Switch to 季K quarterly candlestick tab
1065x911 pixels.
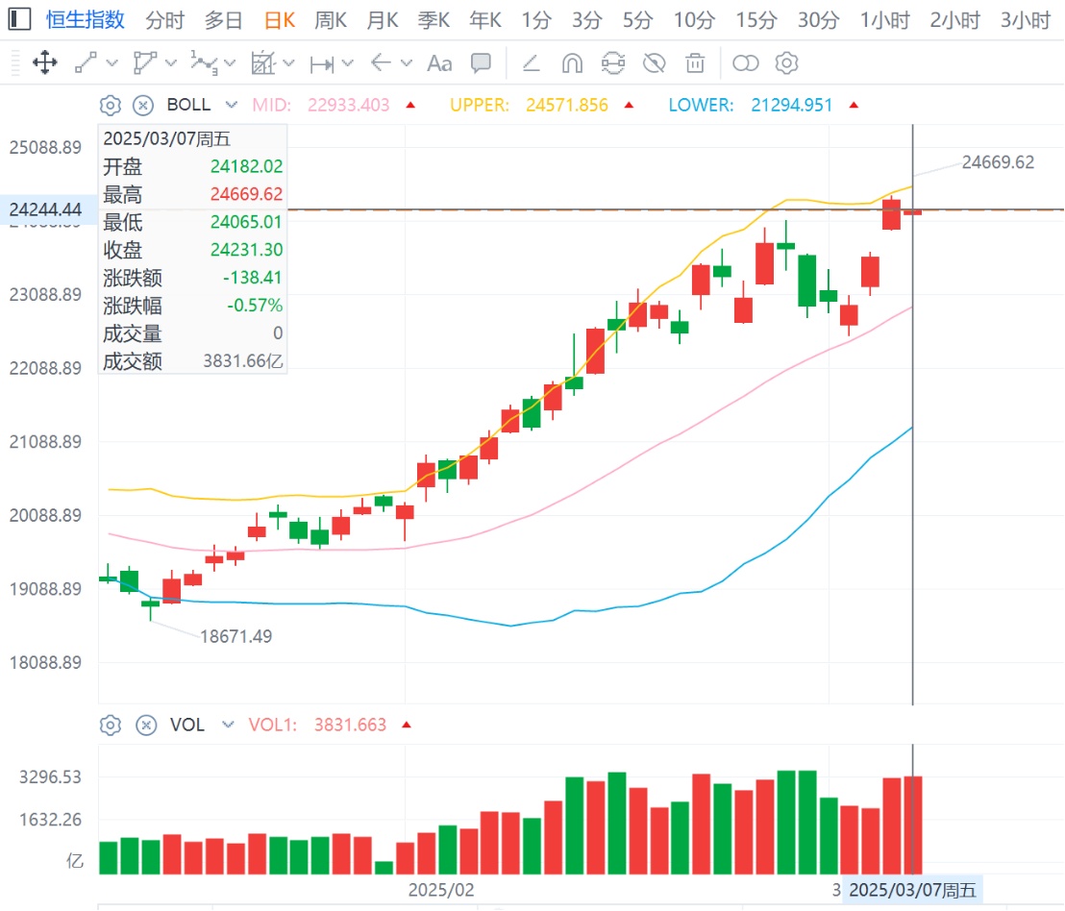[434, 20]
